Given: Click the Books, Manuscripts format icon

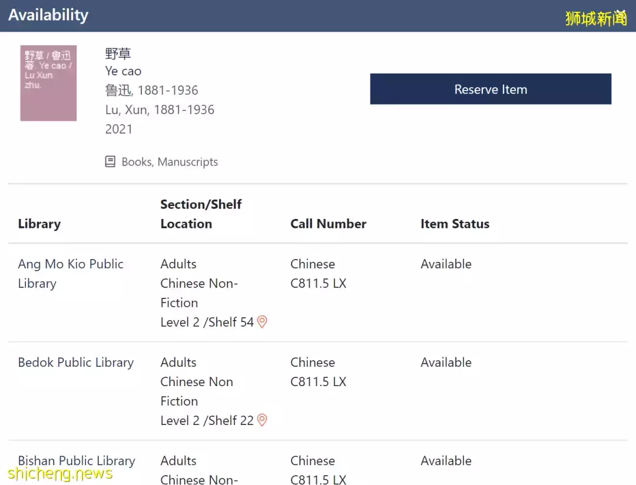Looking at the screenshot, I should (x=110, y=162).
